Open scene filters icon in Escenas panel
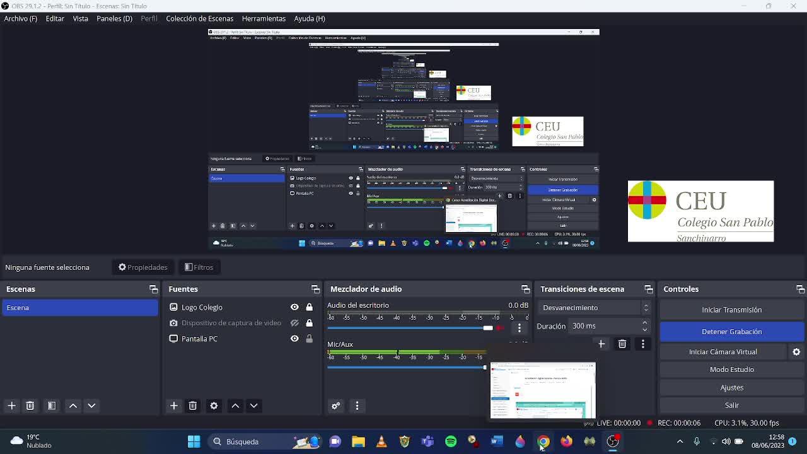807x454 pixels. [52, 405]
